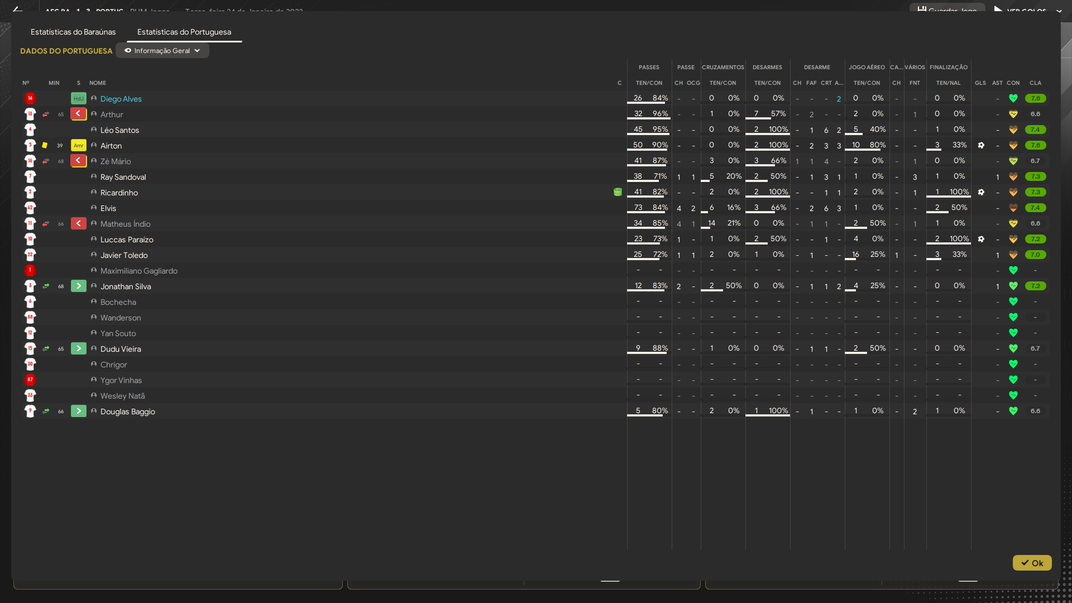Image resolution: width=1072 pixels, height=603 pixels.
Task: Open Luccas Paraizo player profile link
Action: click(127, 240)
